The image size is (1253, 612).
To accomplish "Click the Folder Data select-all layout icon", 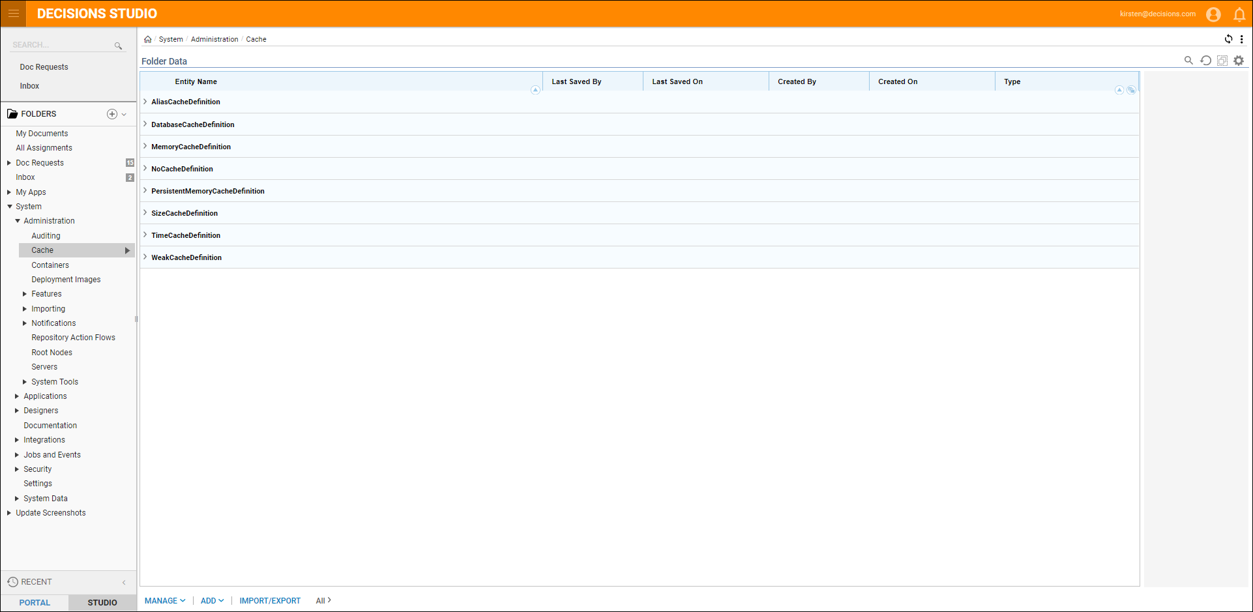I will [1222, 60].
